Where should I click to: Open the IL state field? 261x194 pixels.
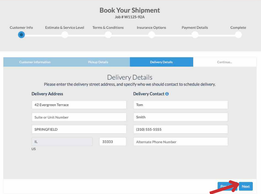click(x=62, y=142)
